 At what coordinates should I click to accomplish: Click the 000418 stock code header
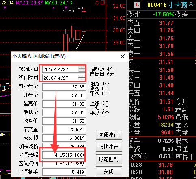pyautogui.click(x=157, y=5)
